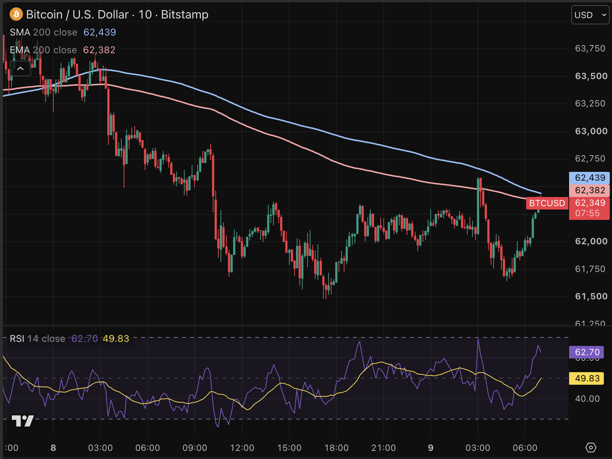This screenshot has width=612, height=459.
Task: Select the EMA 200 close indicator legend
Action: pos(43,50)
